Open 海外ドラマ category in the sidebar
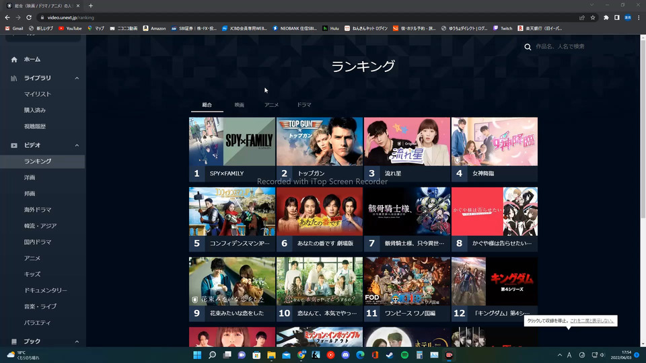The height and width of the screenshot is (363, 646). (x=38, y=210)
